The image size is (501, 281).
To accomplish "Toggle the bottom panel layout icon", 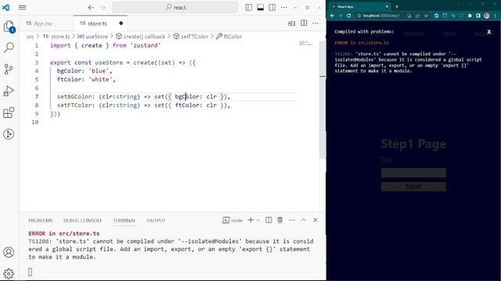I will tap(261, 7).
